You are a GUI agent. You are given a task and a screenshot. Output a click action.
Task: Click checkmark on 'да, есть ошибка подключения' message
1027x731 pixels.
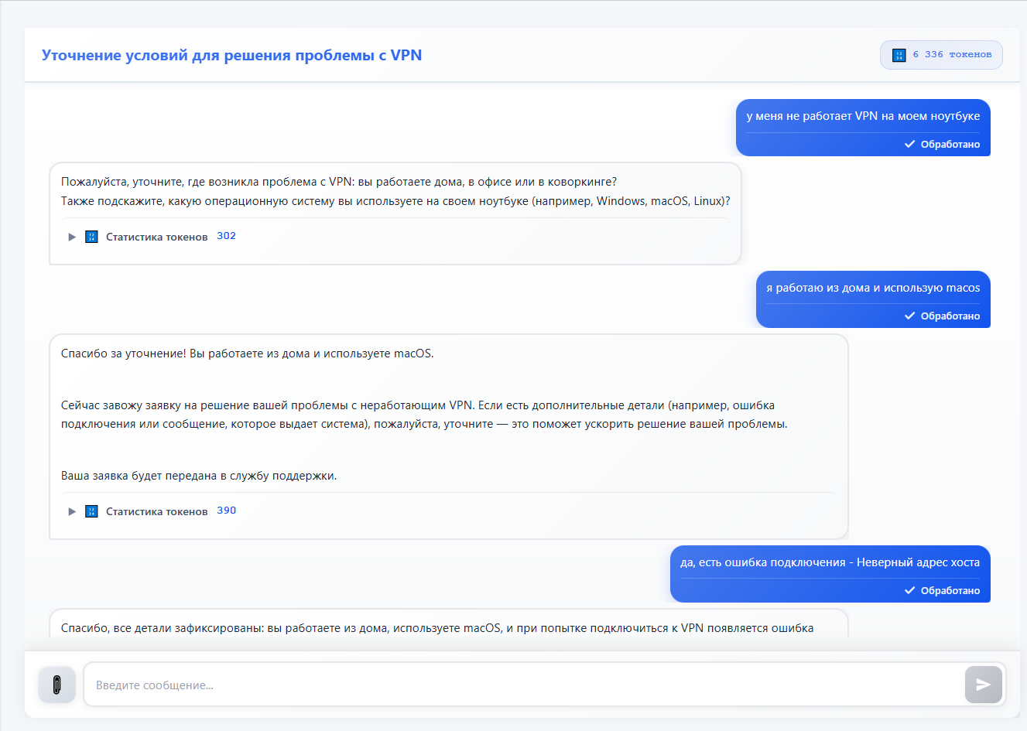point(910,591)
